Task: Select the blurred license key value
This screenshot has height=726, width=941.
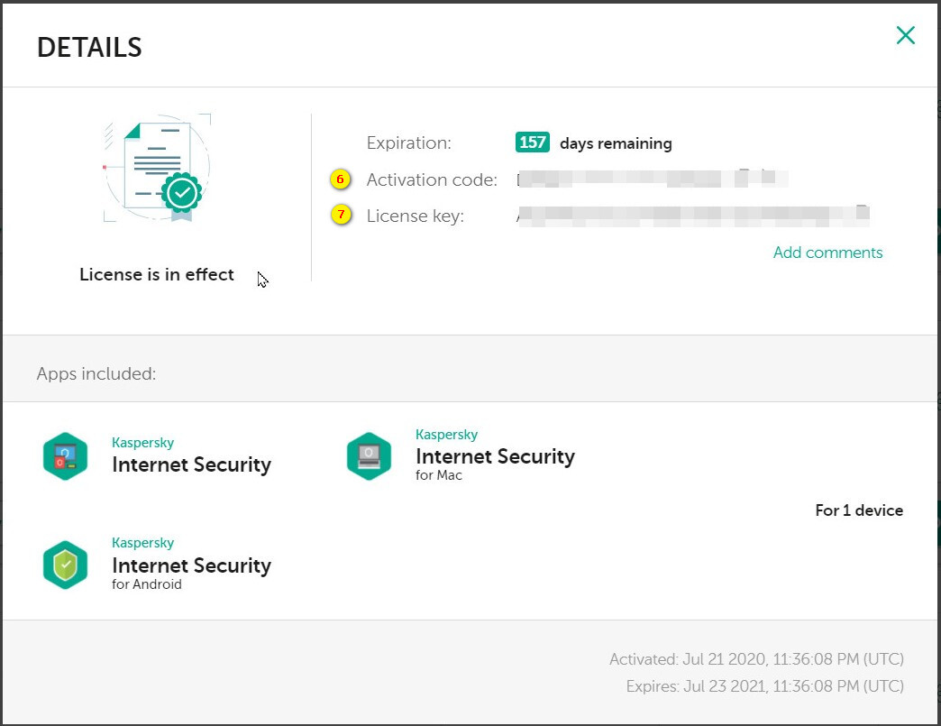Action: click(x=691, y=216)
